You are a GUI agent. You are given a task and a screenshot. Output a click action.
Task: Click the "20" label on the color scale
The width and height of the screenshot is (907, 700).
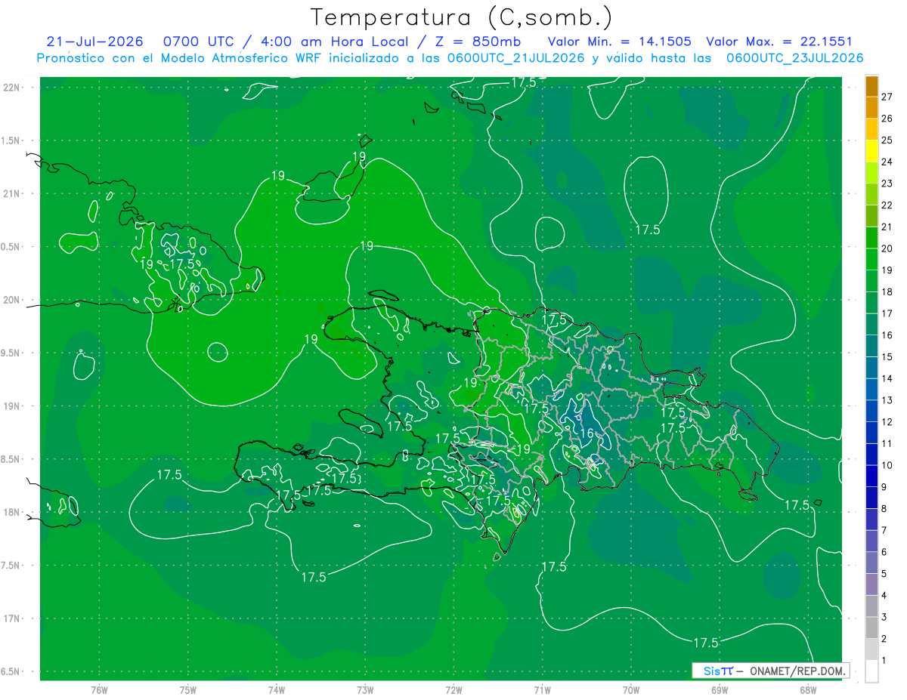pos(887,248)
